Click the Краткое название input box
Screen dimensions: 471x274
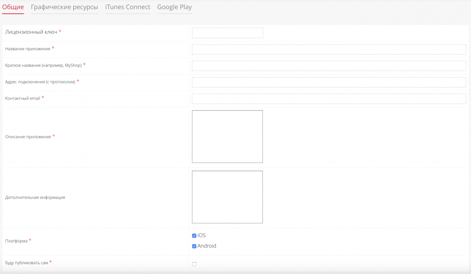(329, 66)
